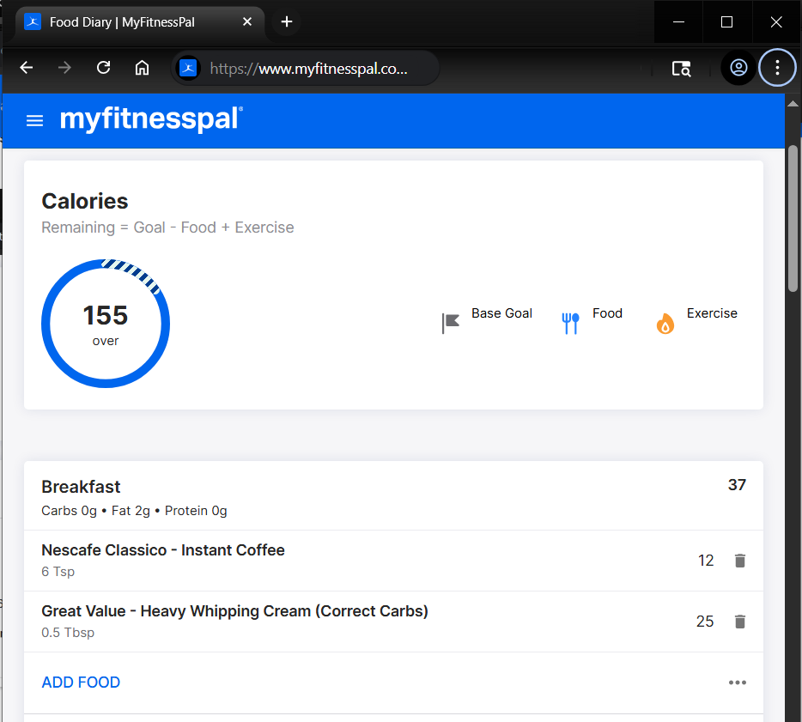The image size is (802, 722).
Task: Click the myfitnesspal logo
Action: pos(151,119)
